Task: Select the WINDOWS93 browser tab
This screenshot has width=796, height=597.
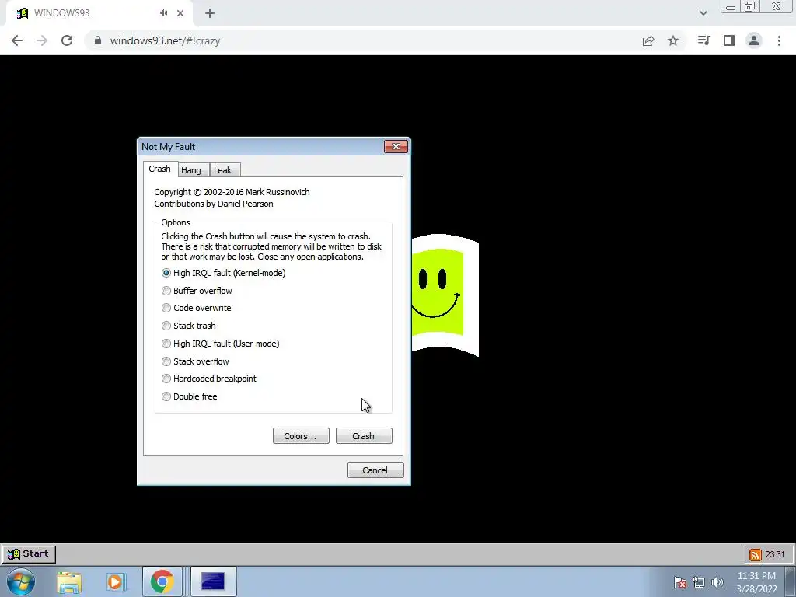Action: [99, 13]
